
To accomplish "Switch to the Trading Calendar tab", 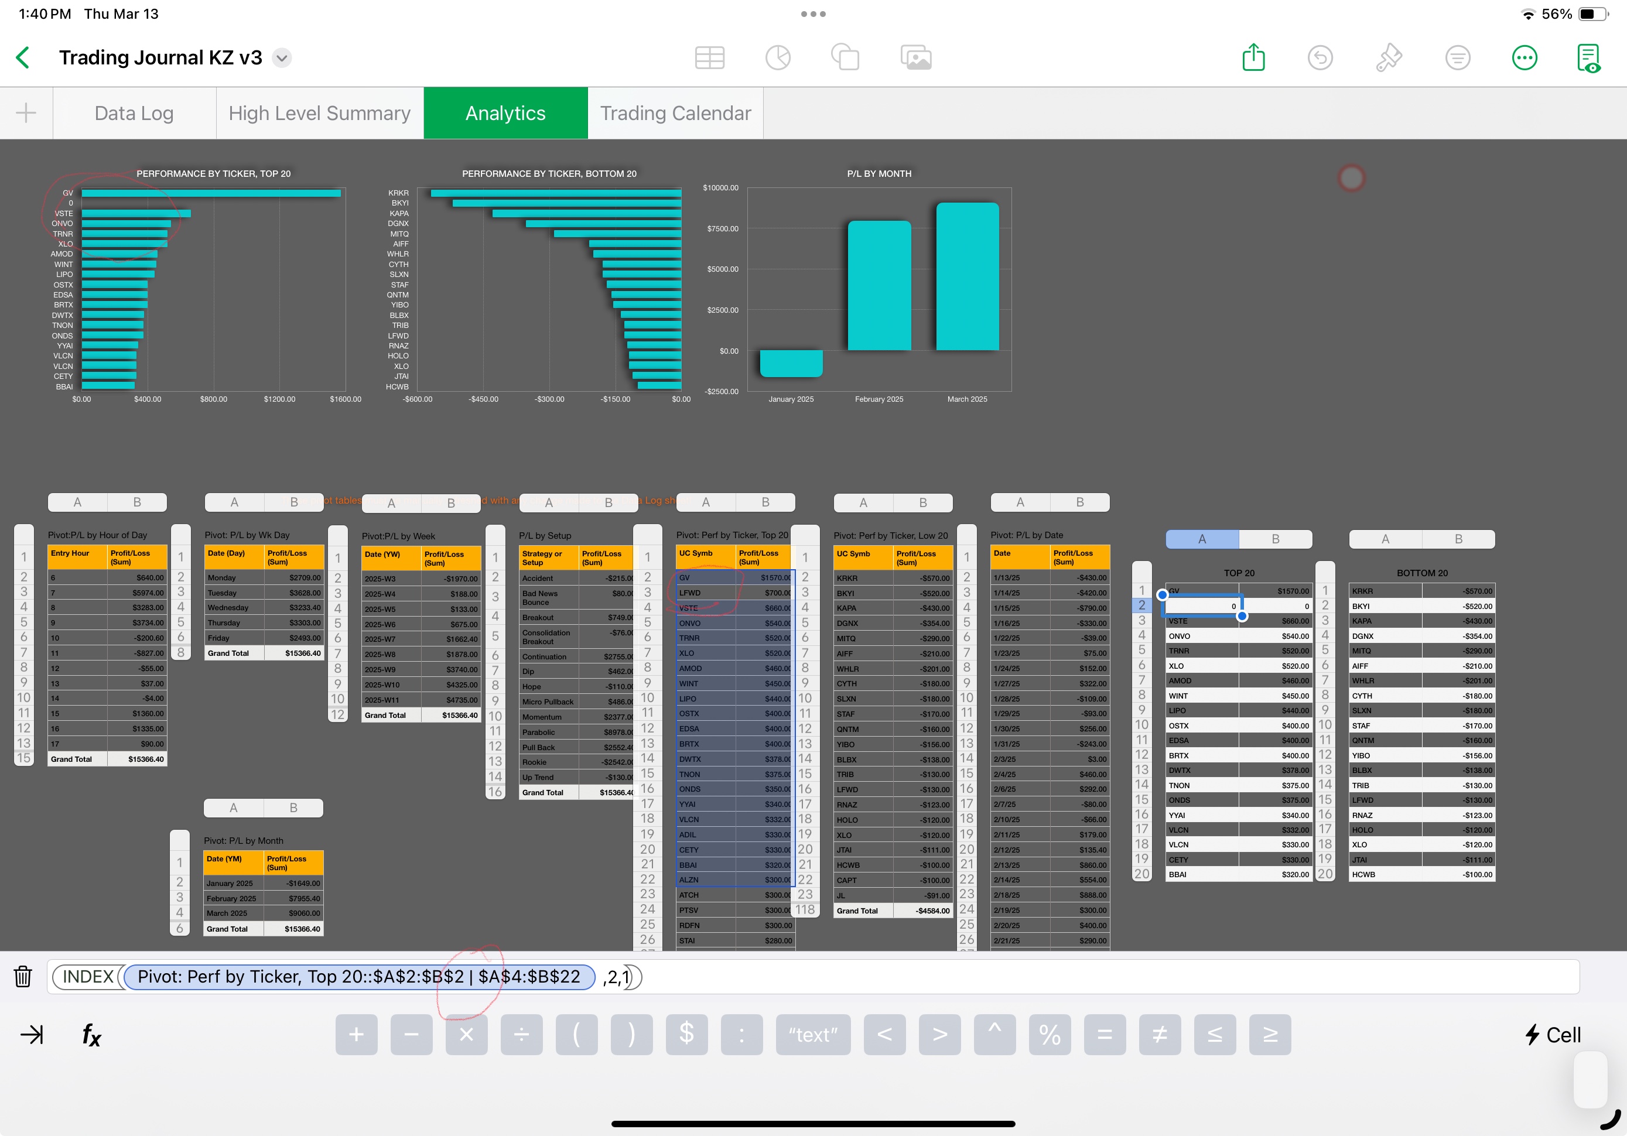I will point(675,114).
